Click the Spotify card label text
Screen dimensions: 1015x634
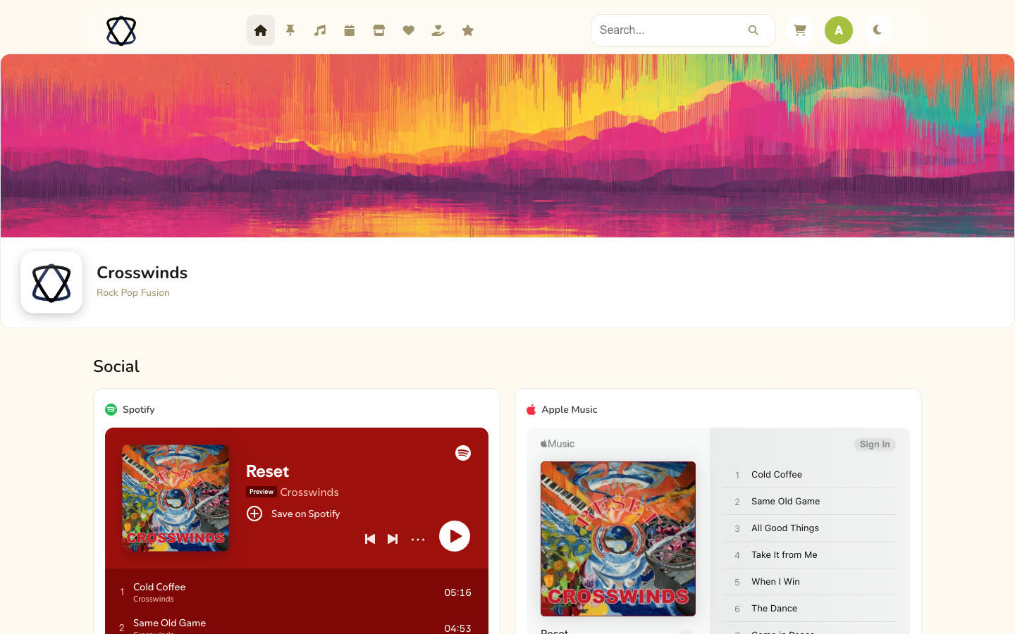(x=139, y=409)
